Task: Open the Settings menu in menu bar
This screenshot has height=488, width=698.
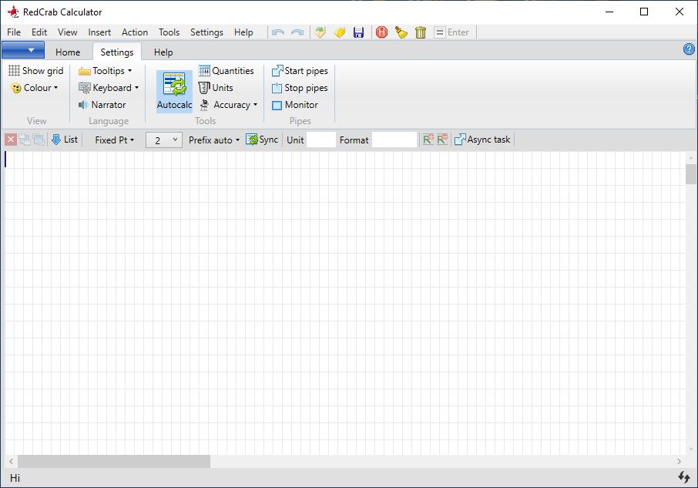Action: click(206, 32)
